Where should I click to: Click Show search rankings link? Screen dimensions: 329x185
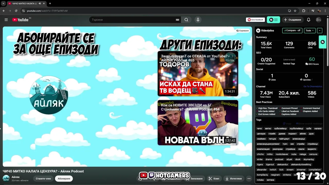coord(309,124)
